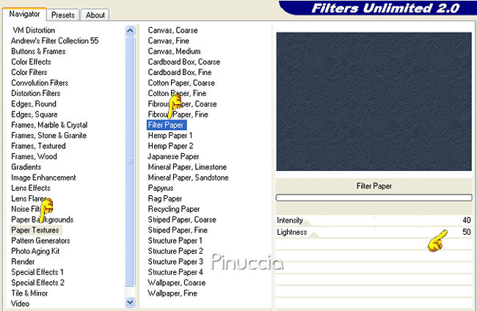Select VM Distortion category
Screen dimensions: 477x311
point(34,30)
